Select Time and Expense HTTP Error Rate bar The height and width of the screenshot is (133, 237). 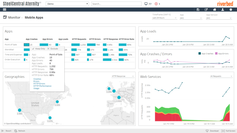pos(123,55)
